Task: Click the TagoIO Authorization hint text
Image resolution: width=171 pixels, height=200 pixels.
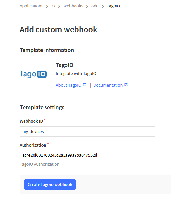Action: pos(39,164)
